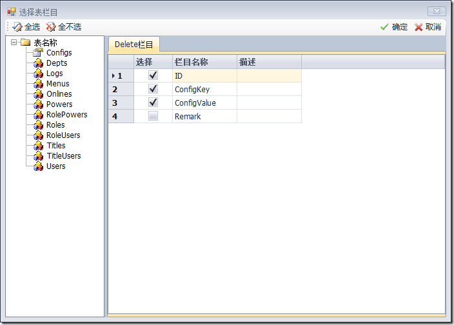The height and width of the screenshot is (325, 454).
Task: Uncheck the ID row checkbox
Action: pos(153,75)
